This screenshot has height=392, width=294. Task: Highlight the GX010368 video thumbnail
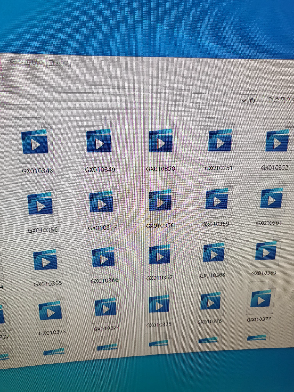click(x=214, y=253)
